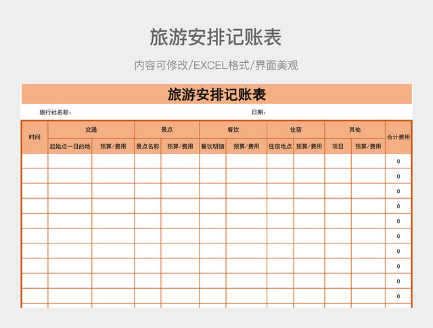Click 预算/费用 under 餐饮
This screenshot has width=433, height=328.
246,146
